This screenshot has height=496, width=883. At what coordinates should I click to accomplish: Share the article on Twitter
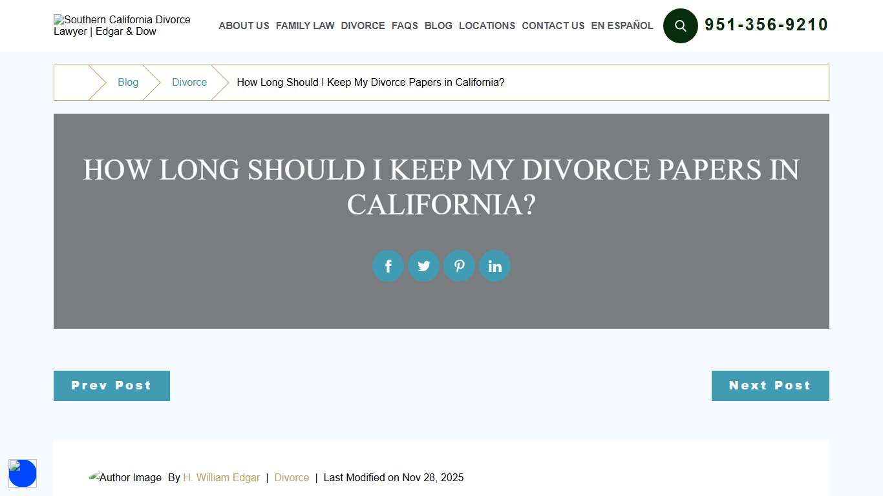coord(423,265)
